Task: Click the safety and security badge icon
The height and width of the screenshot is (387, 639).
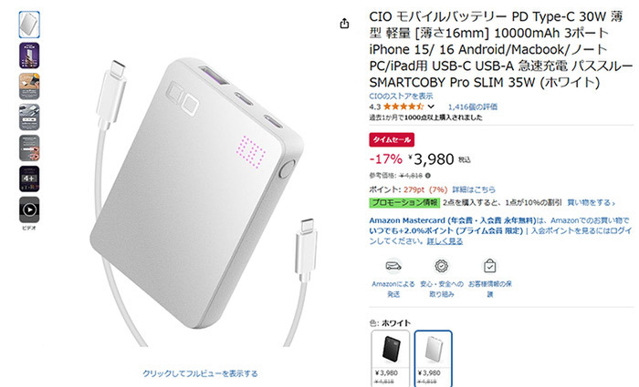Action: 441,266
